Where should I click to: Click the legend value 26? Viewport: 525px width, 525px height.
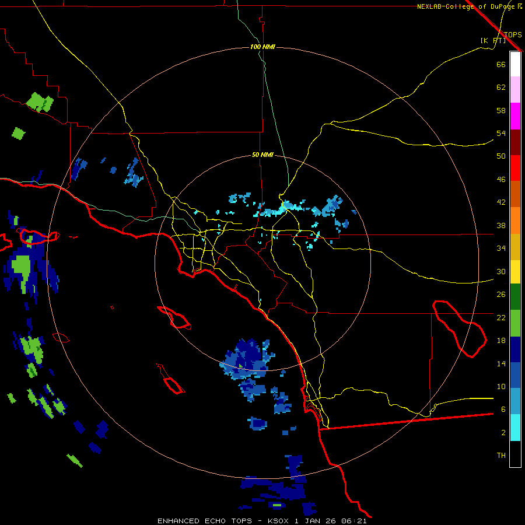pos(501,295)
